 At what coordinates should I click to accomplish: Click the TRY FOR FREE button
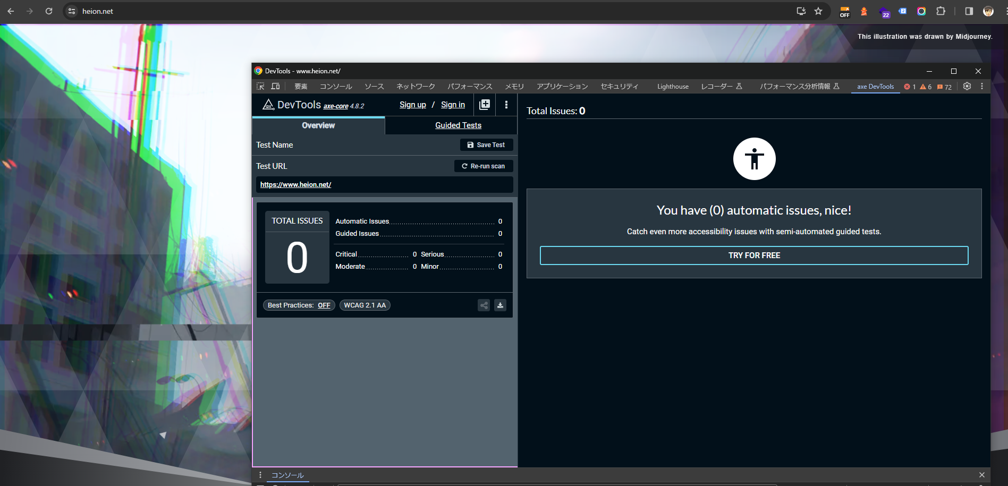coord(754,255)
